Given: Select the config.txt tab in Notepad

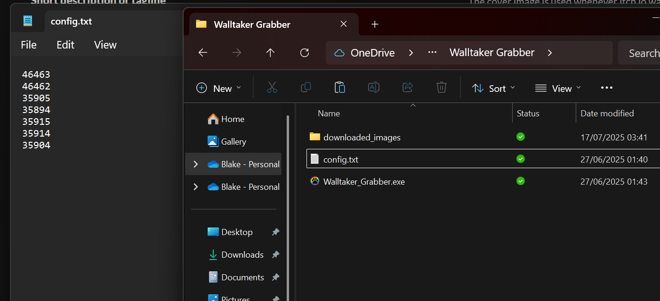Looking at the screenshot, I should pyautogui.click(x=71, y=21).
